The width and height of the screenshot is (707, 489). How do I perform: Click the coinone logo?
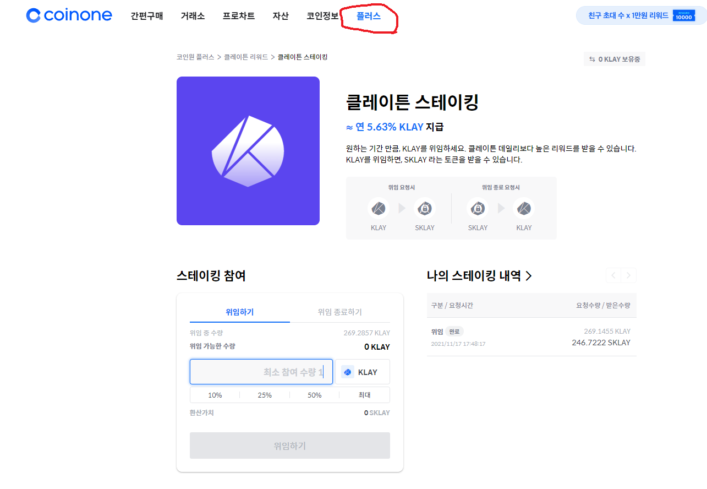pyautogui.click(x=69, y=15)
